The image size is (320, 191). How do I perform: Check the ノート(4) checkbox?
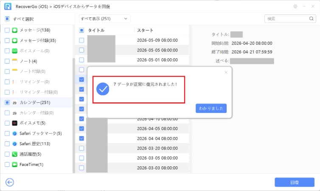7,61
